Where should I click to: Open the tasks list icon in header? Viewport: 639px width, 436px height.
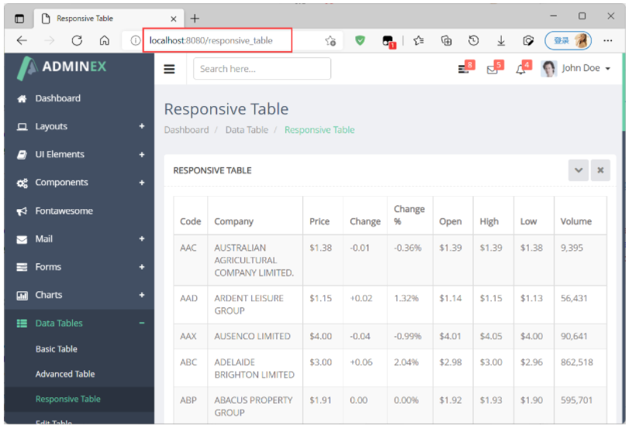[x=464, y=69]
